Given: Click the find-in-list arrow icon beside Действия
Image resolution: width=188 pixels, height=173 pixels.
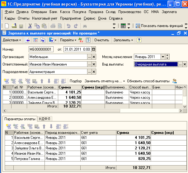Looking at the screenshot, I should [x=27, y=40].
